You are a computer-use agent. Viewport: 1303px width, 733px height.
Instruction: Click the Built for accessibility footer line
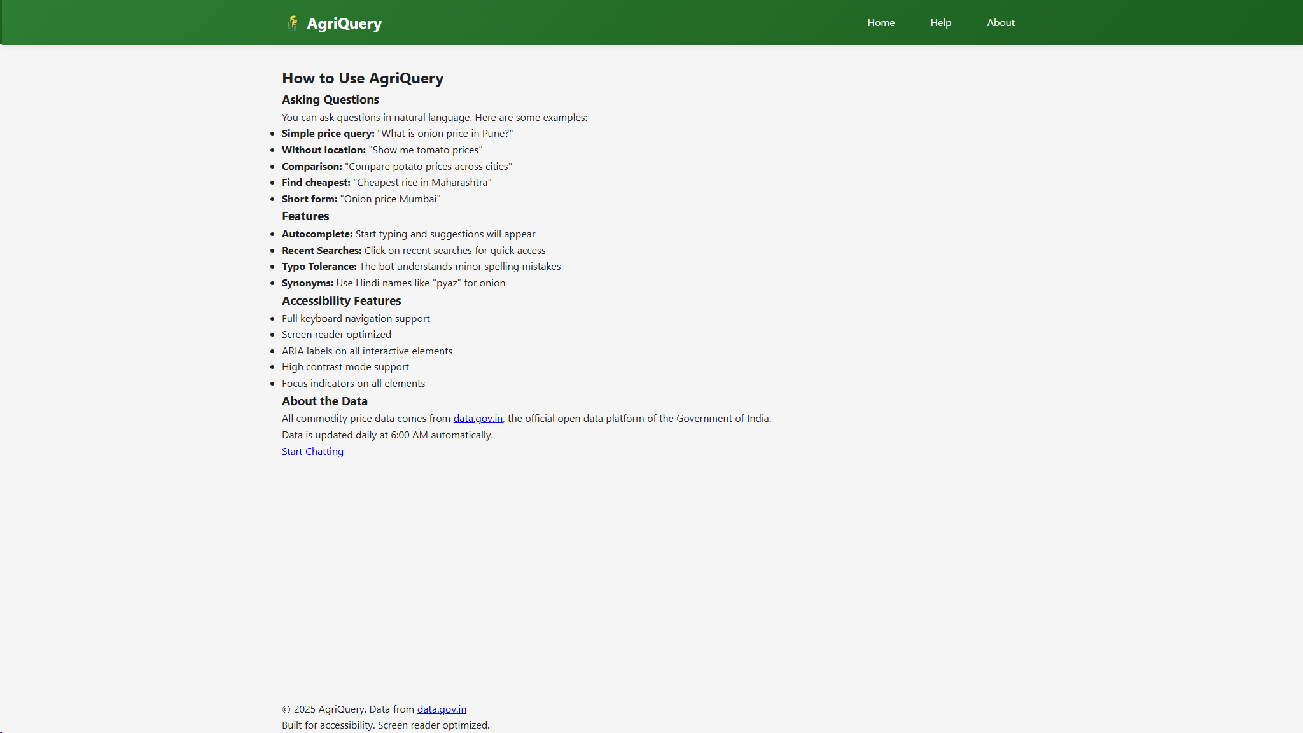coord(386,725)
